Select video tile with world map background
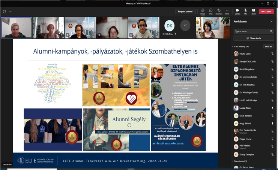 [213, 28]
